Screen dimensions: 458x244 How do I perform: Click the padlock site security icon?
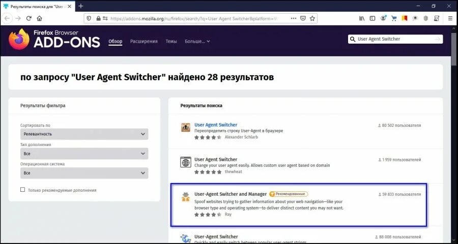(98, 18)
